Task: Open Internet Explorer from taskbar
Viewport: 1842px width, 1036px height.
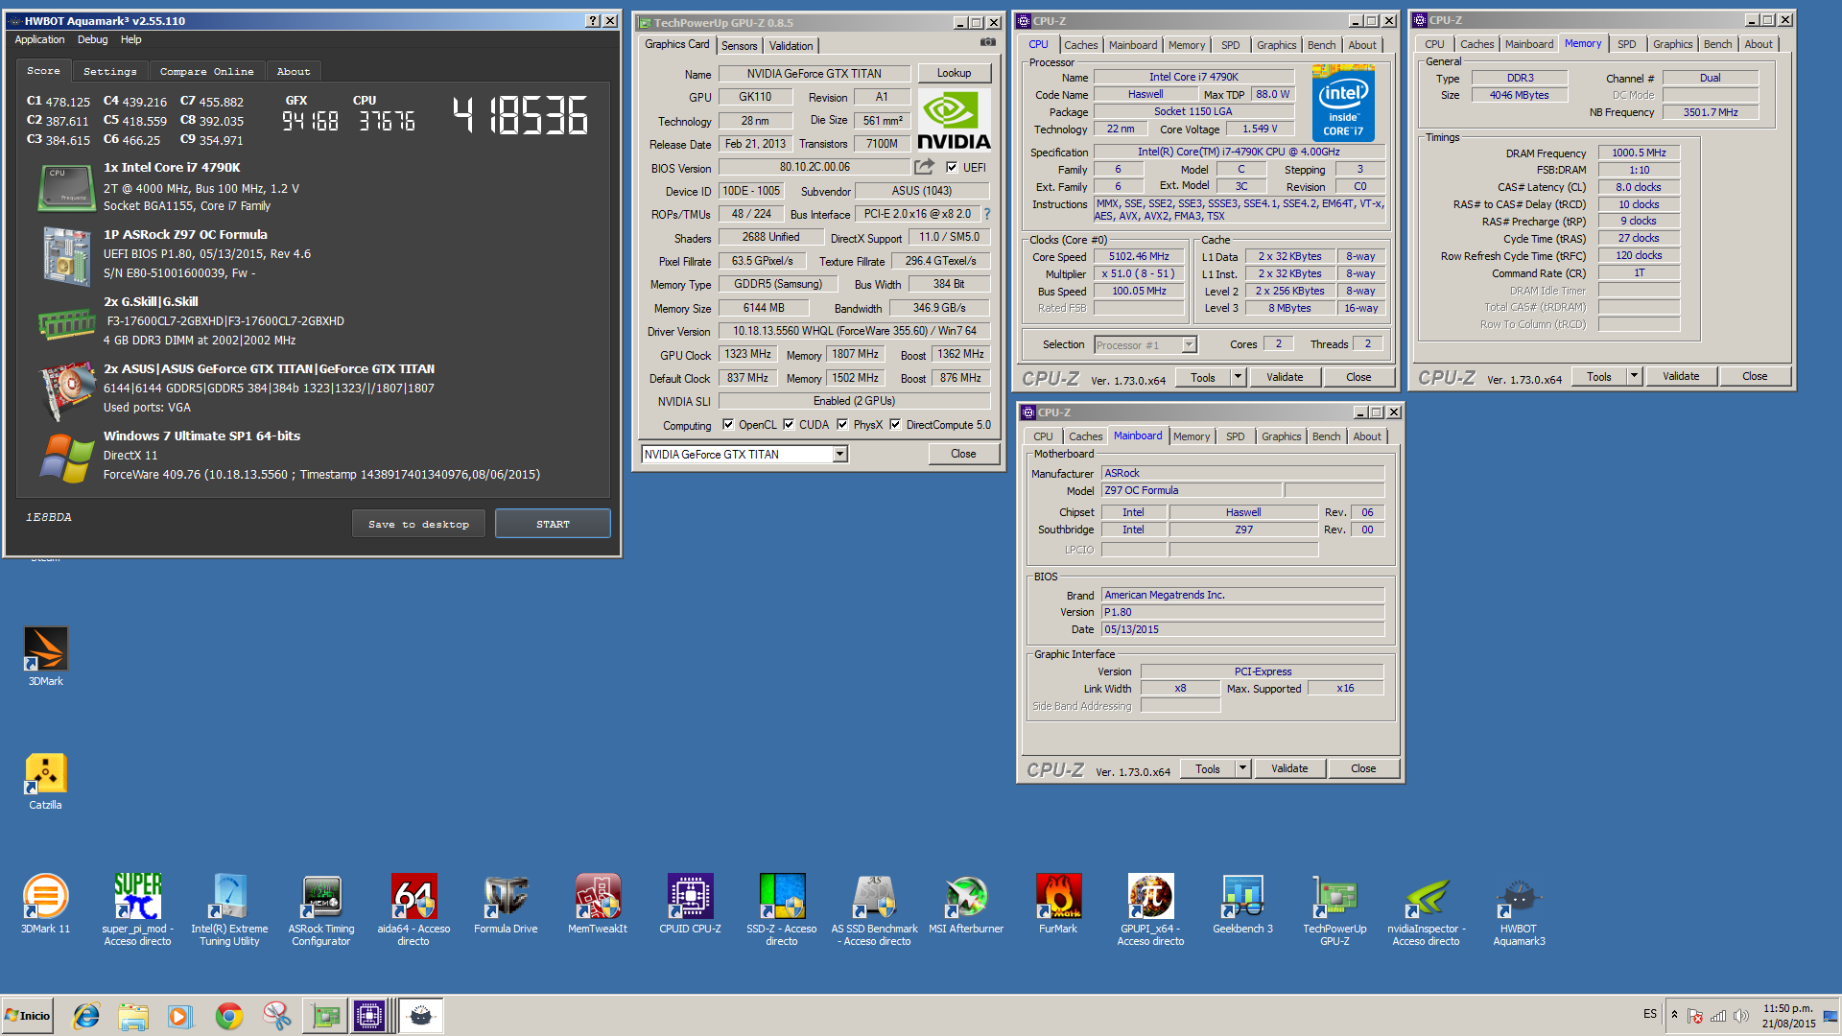Action: click(86, 1016)
